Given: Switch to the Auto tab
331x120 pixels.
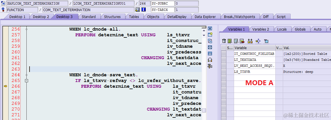Looking at the screenshot, I should (x=318, y=29).
